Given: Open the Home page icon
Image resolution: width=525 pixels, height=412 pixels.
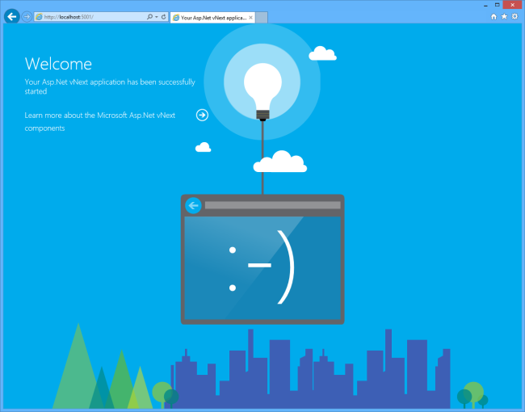Looking at the screenshot, I should [x=493, y=16].
